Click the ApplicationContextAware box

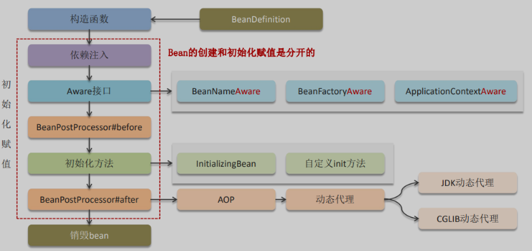[456, 91]
